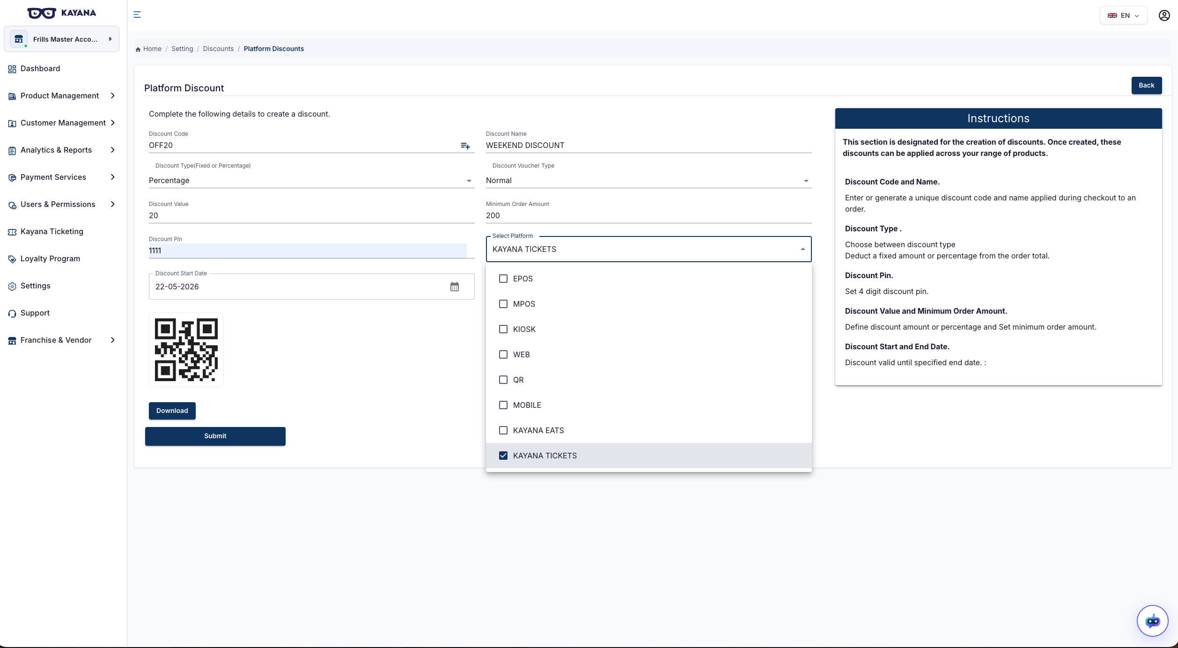Expand the Frills Master Account switcher
Image resolution: width=1178 pixels, height=648 pixels.
[61, 39]
